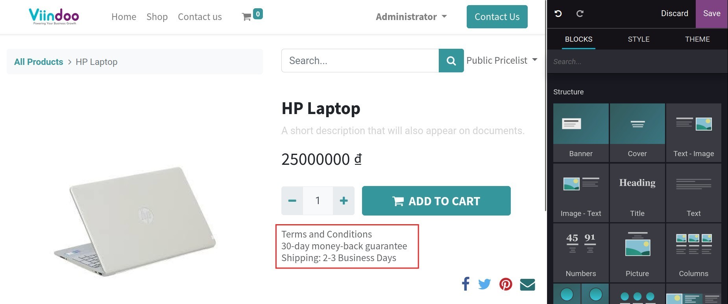This screenshot has width=728, height=304.
Task: Open the Public Pricelist dropdown
Action: point(501,61)
